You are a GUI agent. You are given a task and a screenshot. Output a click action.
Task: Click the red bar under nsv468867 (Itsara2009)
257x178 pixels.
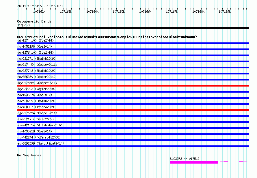tap(133, 110)
